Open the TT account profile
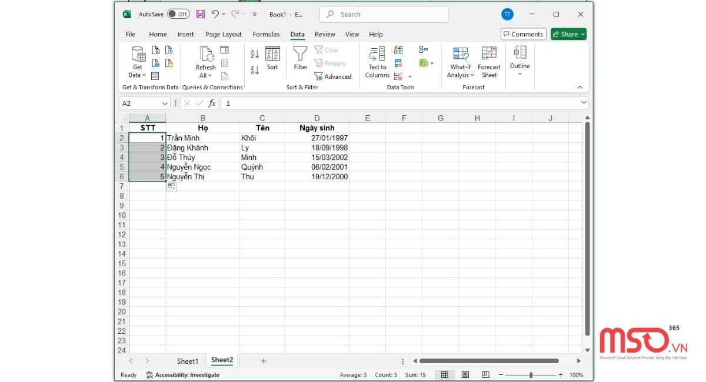The height and width of the screenshot is (382, 706). (507, 14)
